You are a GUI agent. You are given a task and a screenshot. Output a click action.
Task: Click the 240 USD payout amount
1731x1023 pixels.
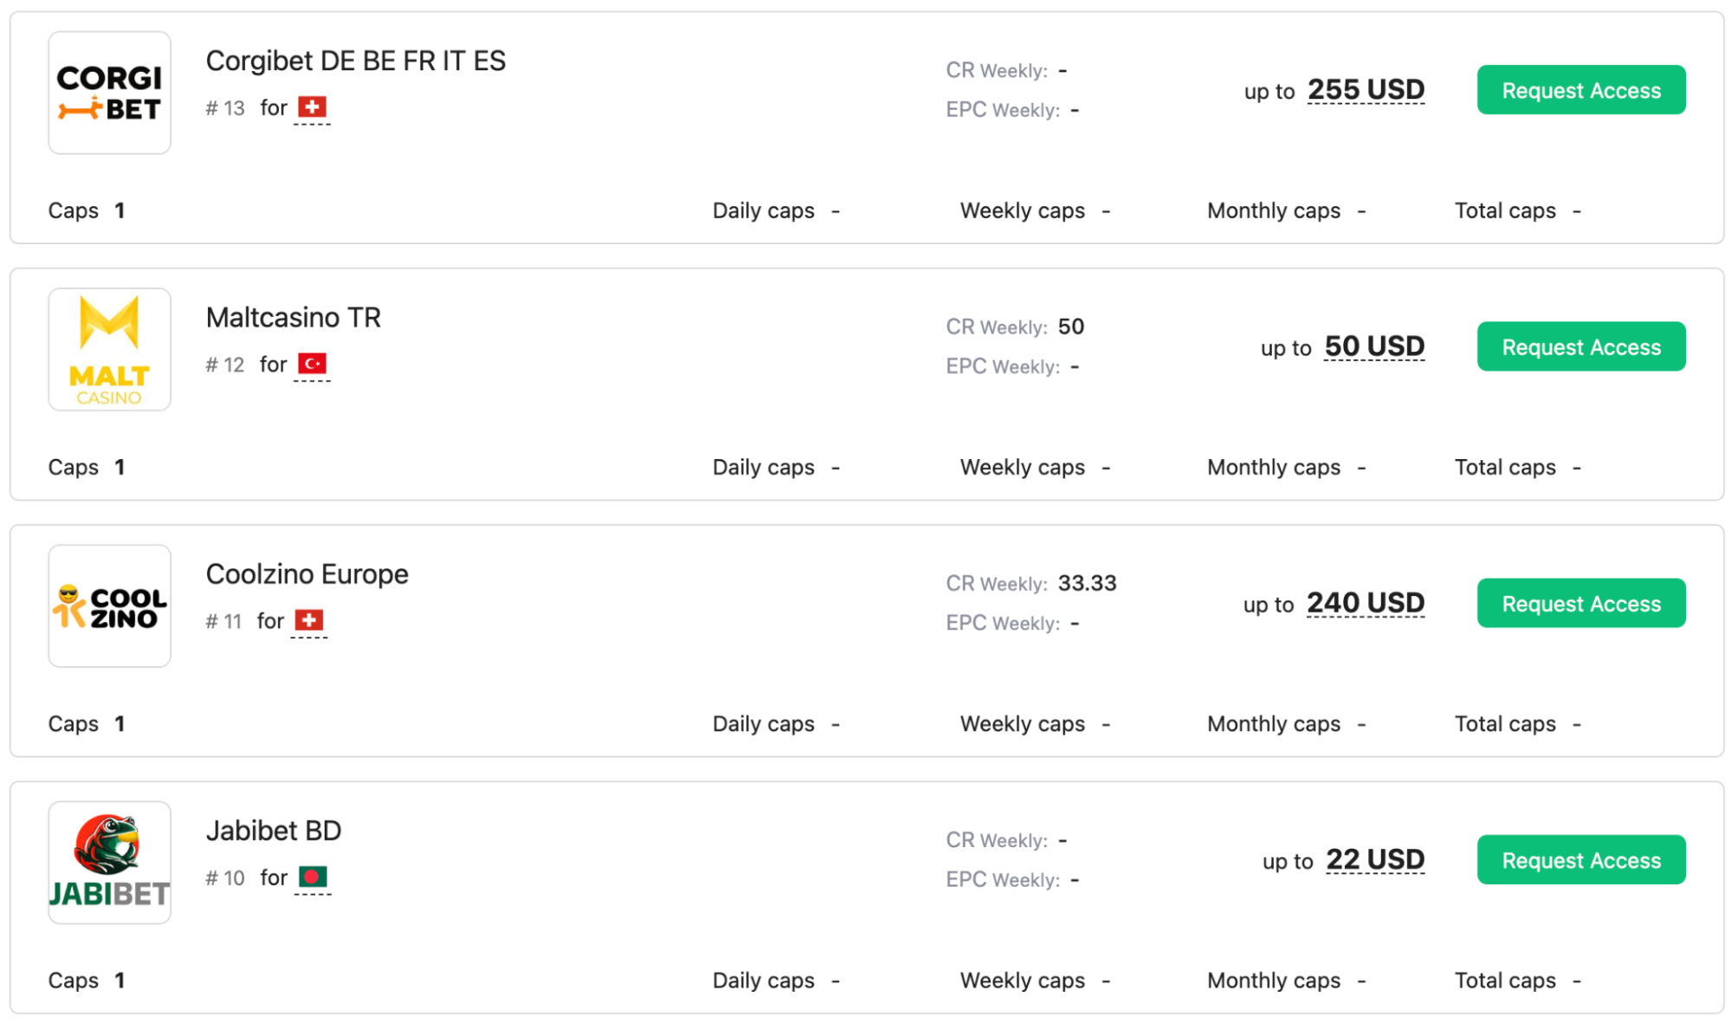click(1365, 602)
